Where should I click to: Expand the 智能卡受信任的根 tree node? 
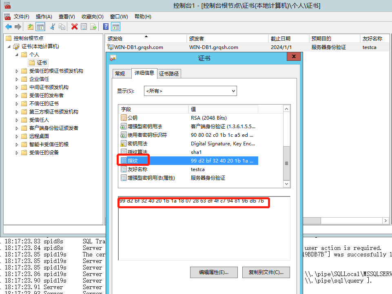point(17,145)
